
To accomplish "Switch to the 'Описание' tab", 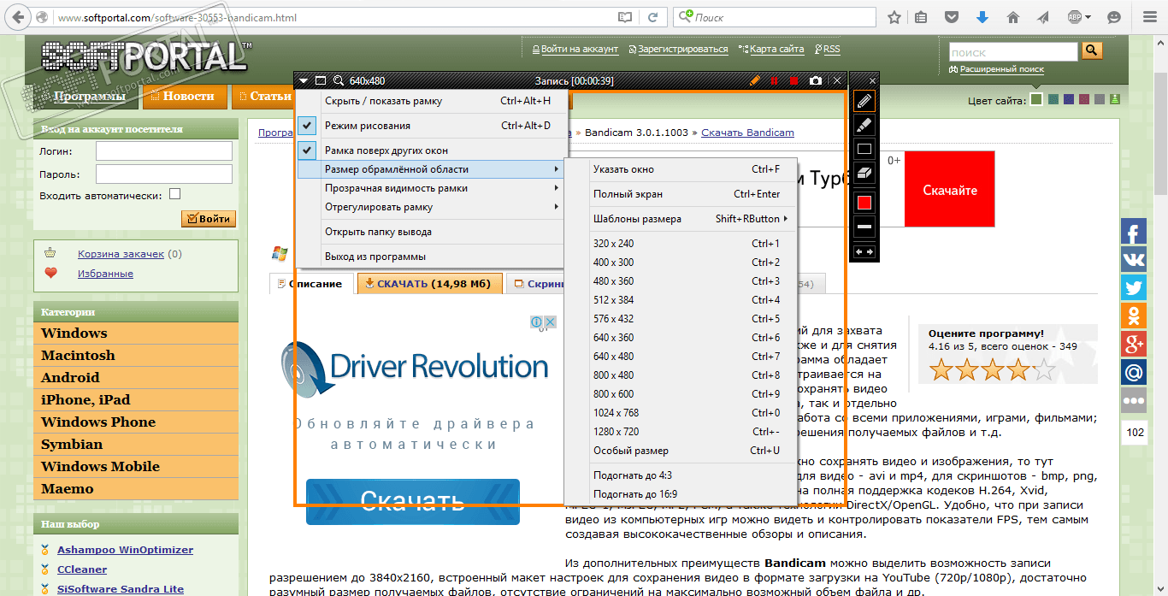I will (x=311, y=284).
